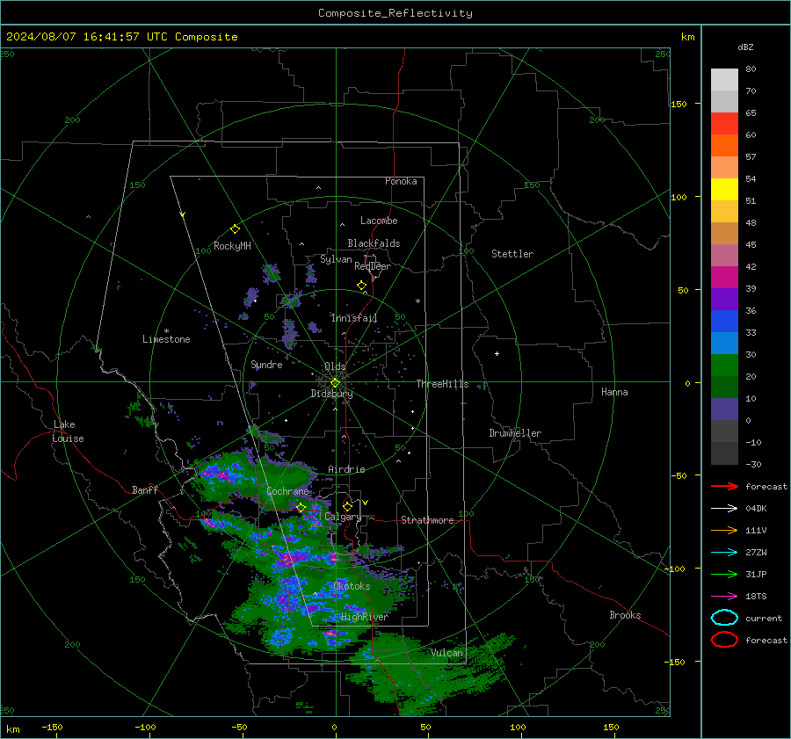791x739 pixels.
Task: Click the strong echo cell northwest of Cochrane
Action: tap(221, 475)
